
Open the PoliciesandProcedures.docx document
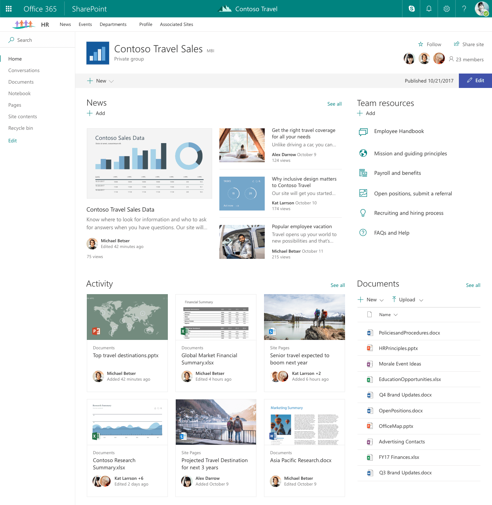coord(409,332)
